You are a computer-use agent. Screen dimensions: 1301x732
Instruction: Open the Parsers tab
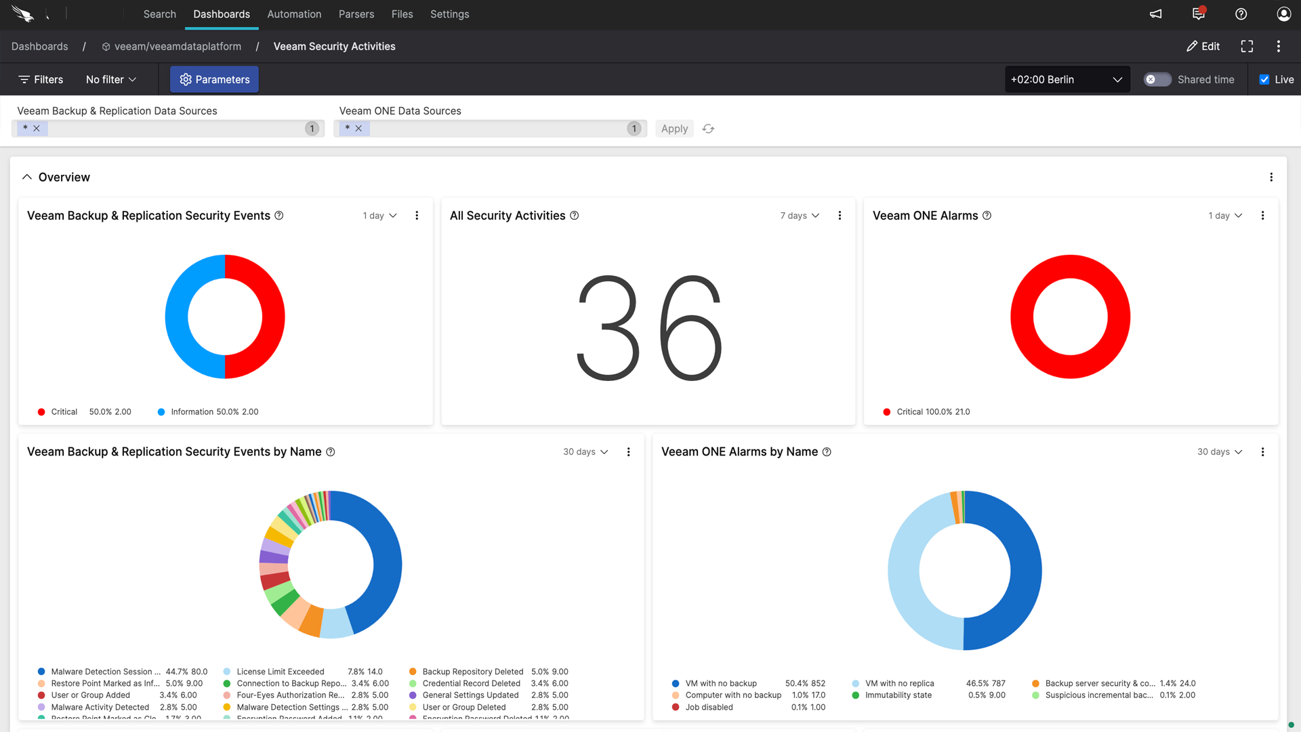pos(356,14)
